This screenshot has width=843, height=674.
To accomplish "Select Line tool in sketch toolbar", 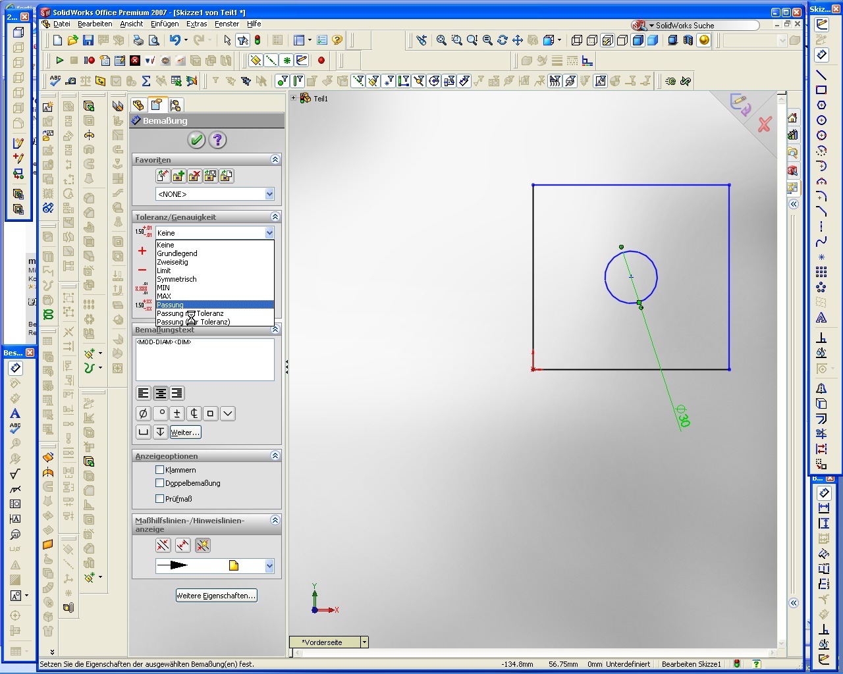I will (821, 75).
